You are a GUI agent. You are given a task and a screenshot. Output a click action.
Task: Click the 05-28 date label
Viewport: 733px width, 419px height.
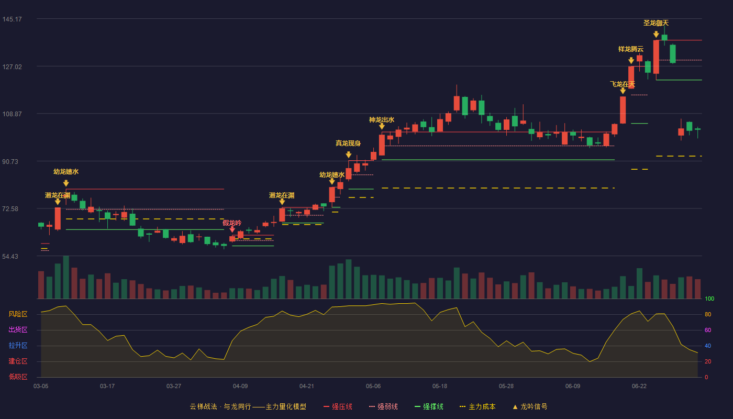click(506, 386)
